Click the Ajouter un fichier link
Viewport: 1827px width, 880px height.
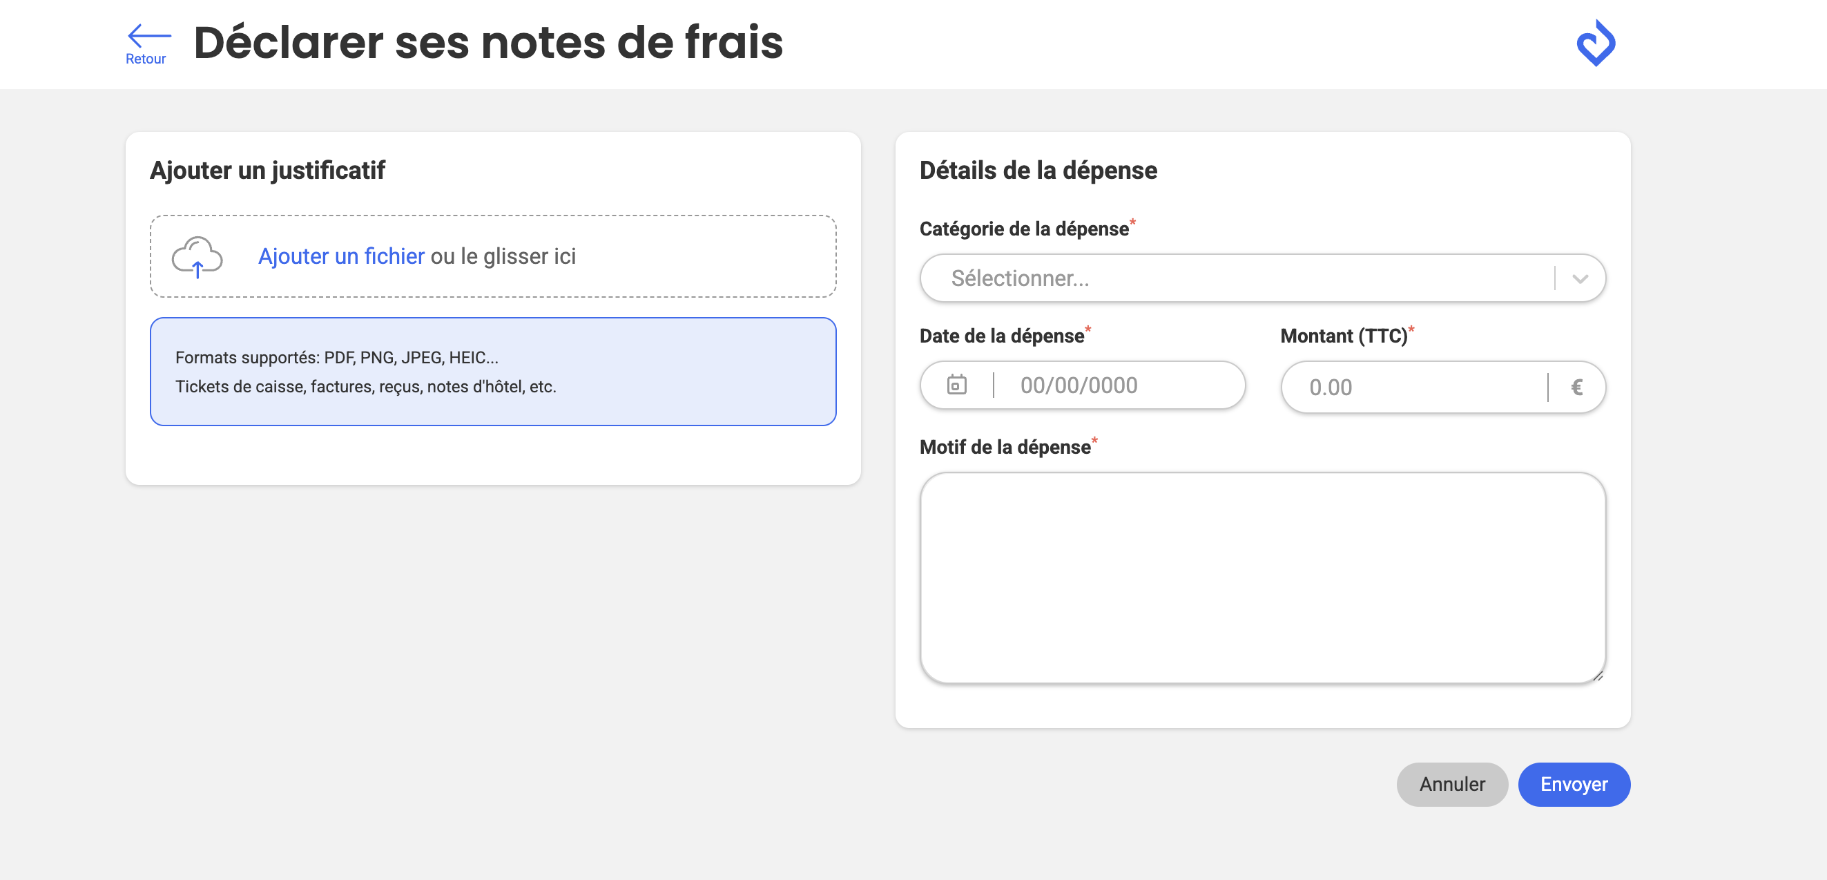341,256
